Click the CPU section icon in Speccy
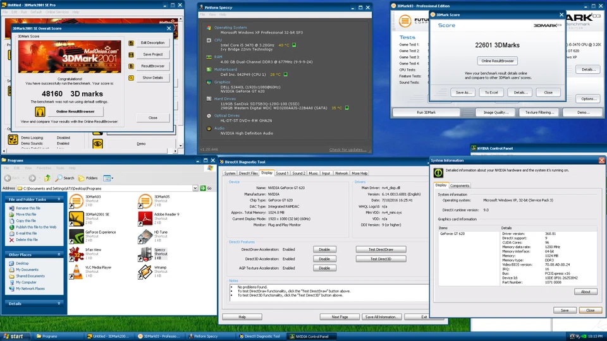Image resolution: width=607 pixels, height=341 pixels. pos(209,39)
